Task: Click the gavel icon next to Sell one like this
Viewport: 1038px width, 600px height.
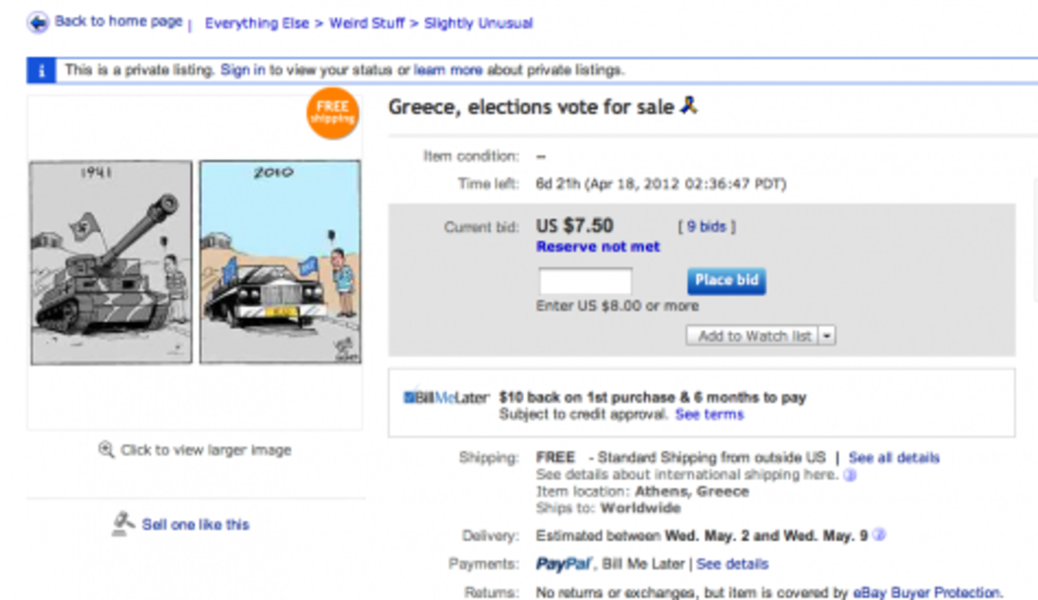Action: [x=125, y=524]
